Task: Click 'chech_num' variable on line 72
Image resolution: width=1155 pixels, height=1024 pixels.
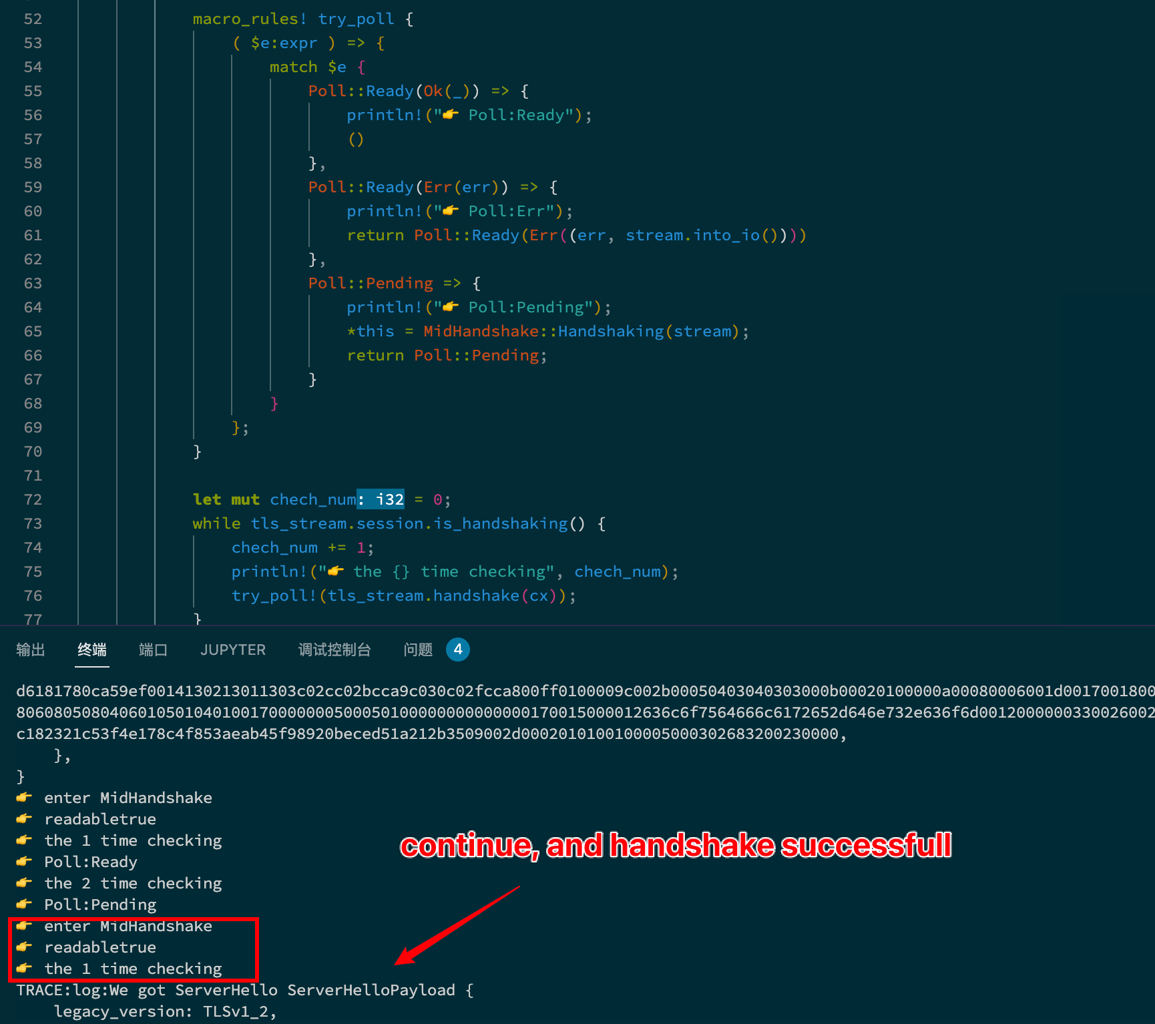Action: click(313, 499)
